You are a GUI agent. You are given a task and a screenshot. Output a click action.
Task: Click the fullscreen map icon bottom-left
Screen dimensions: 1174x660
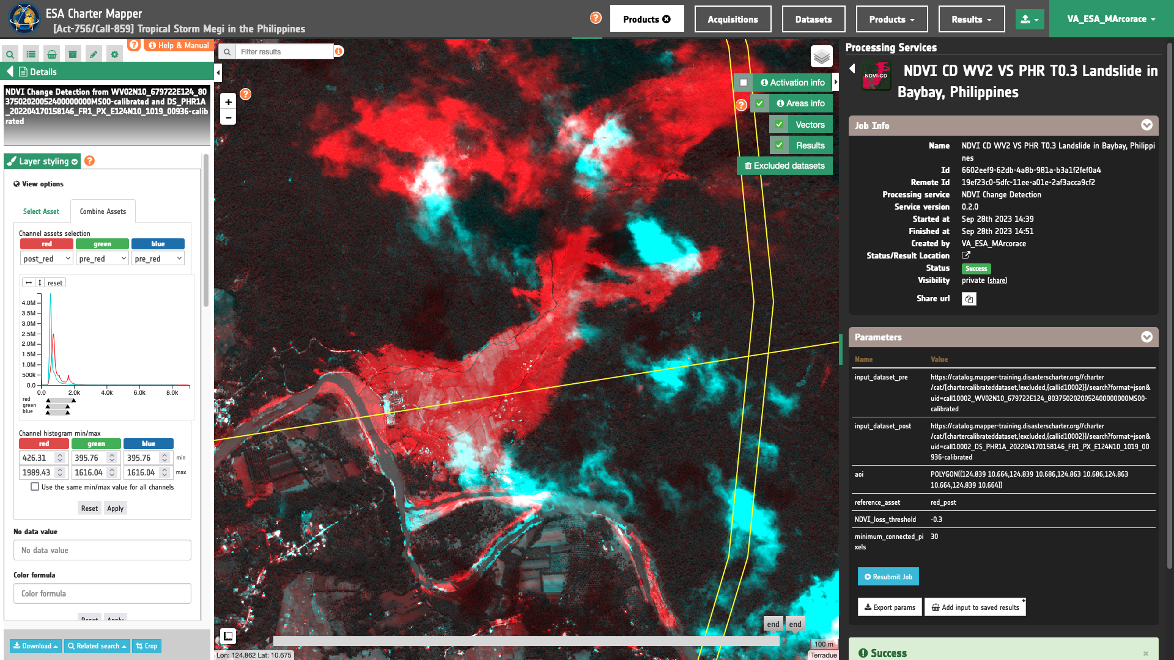(x=228, y=636)
